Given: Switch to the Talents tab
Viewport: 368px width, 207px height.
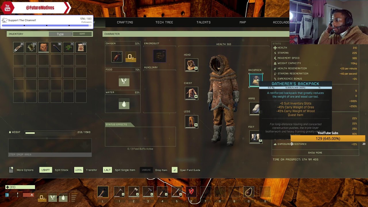Looking at the screenshot, I should (x=204, y=22).
